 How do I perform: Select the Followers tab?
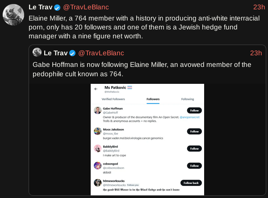[x=153, y=99]
